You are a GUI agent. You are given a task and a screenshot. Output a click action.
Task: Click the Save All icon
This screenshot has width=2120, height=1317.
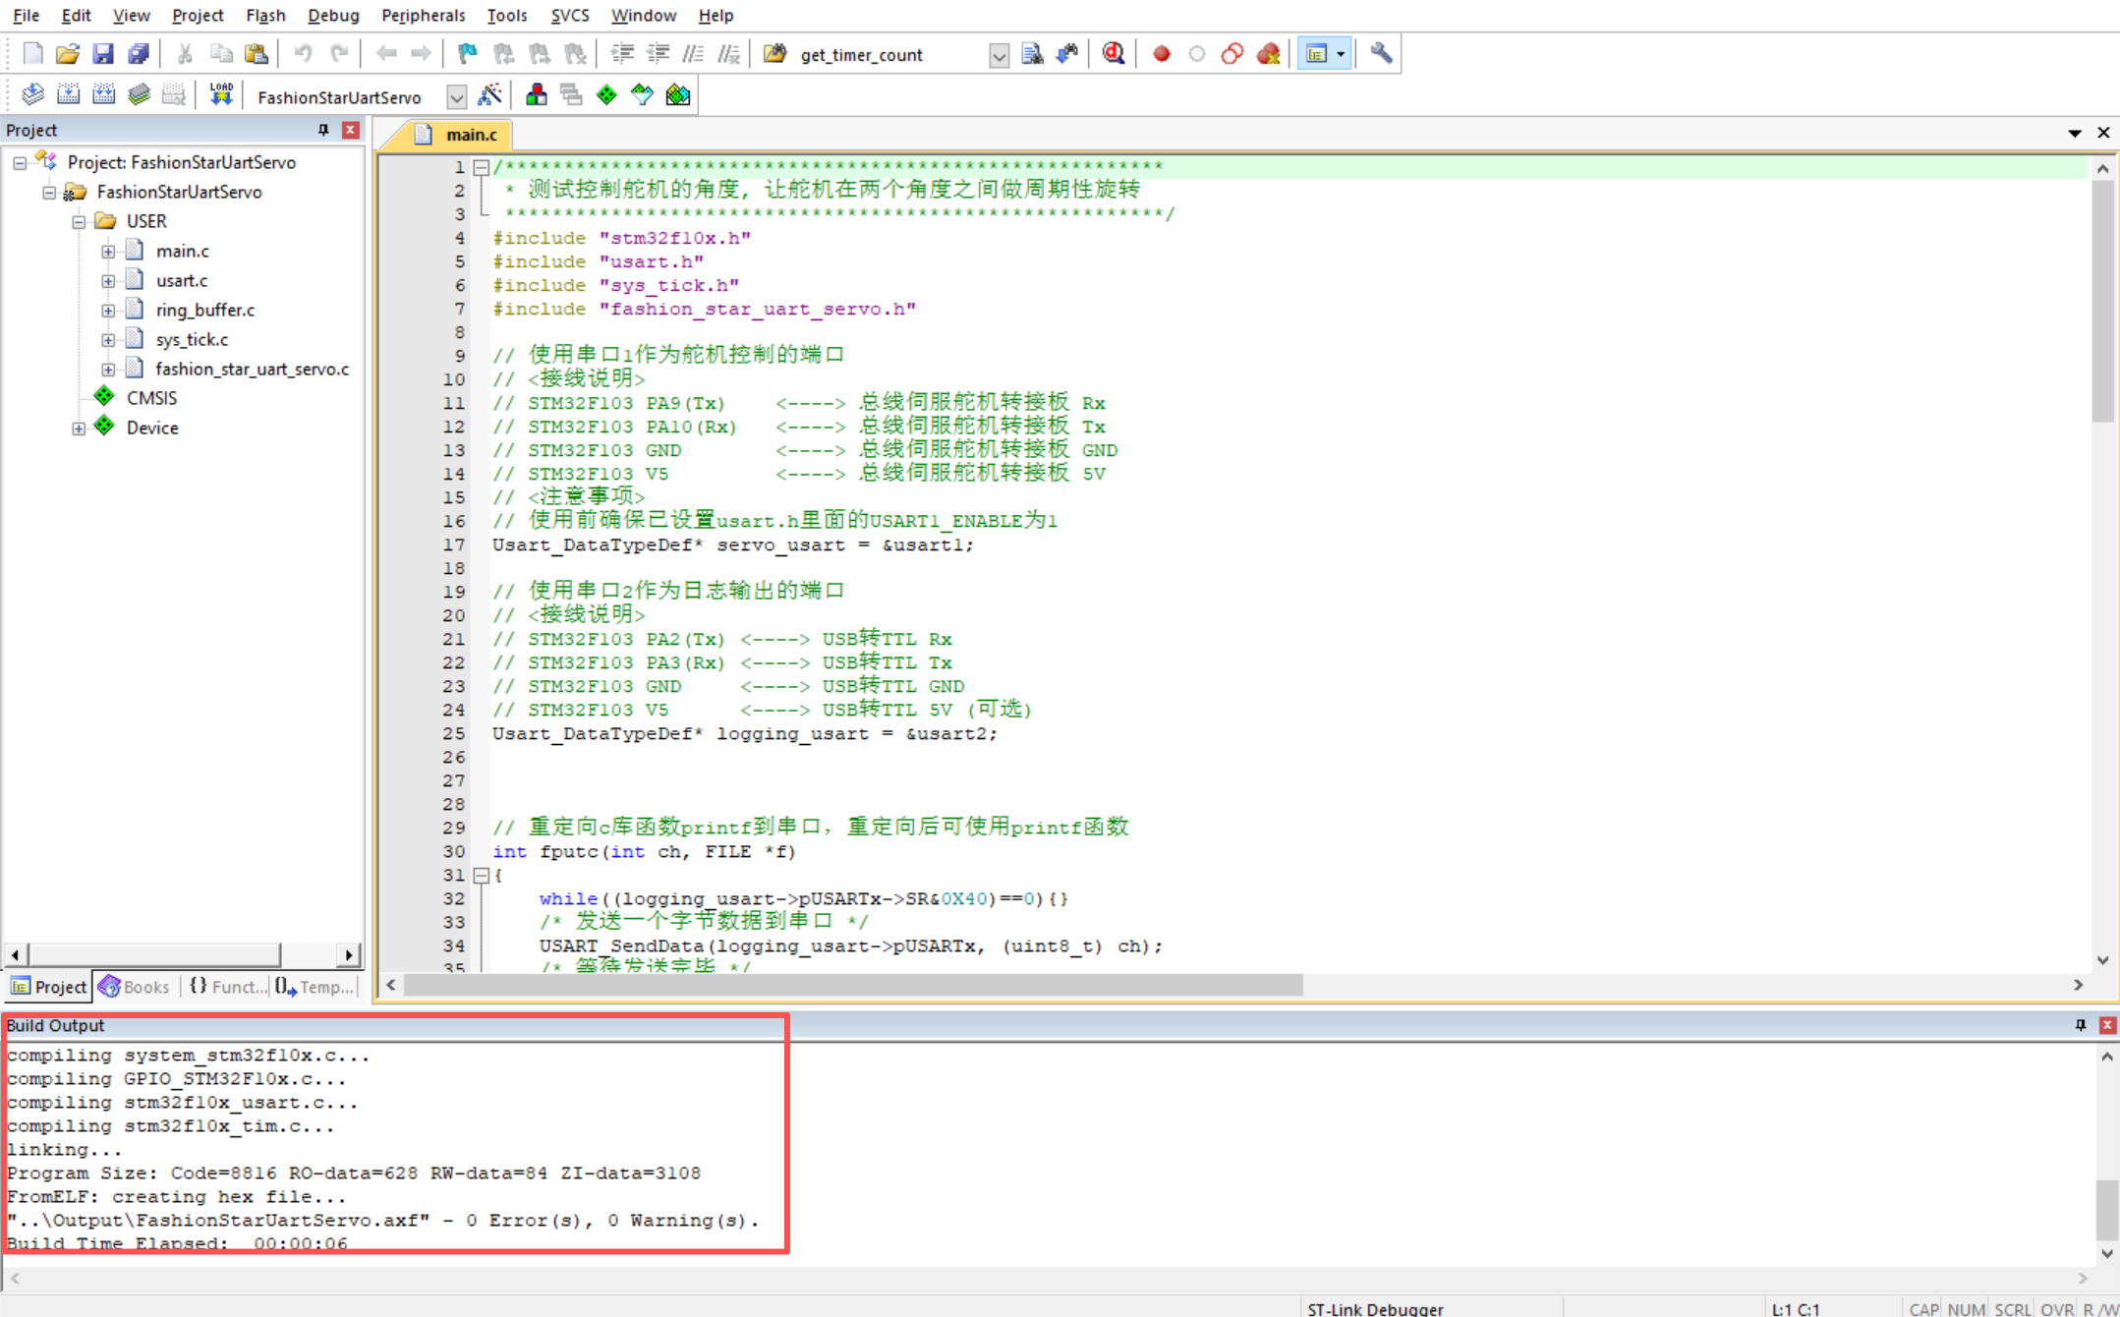[139, 53]
